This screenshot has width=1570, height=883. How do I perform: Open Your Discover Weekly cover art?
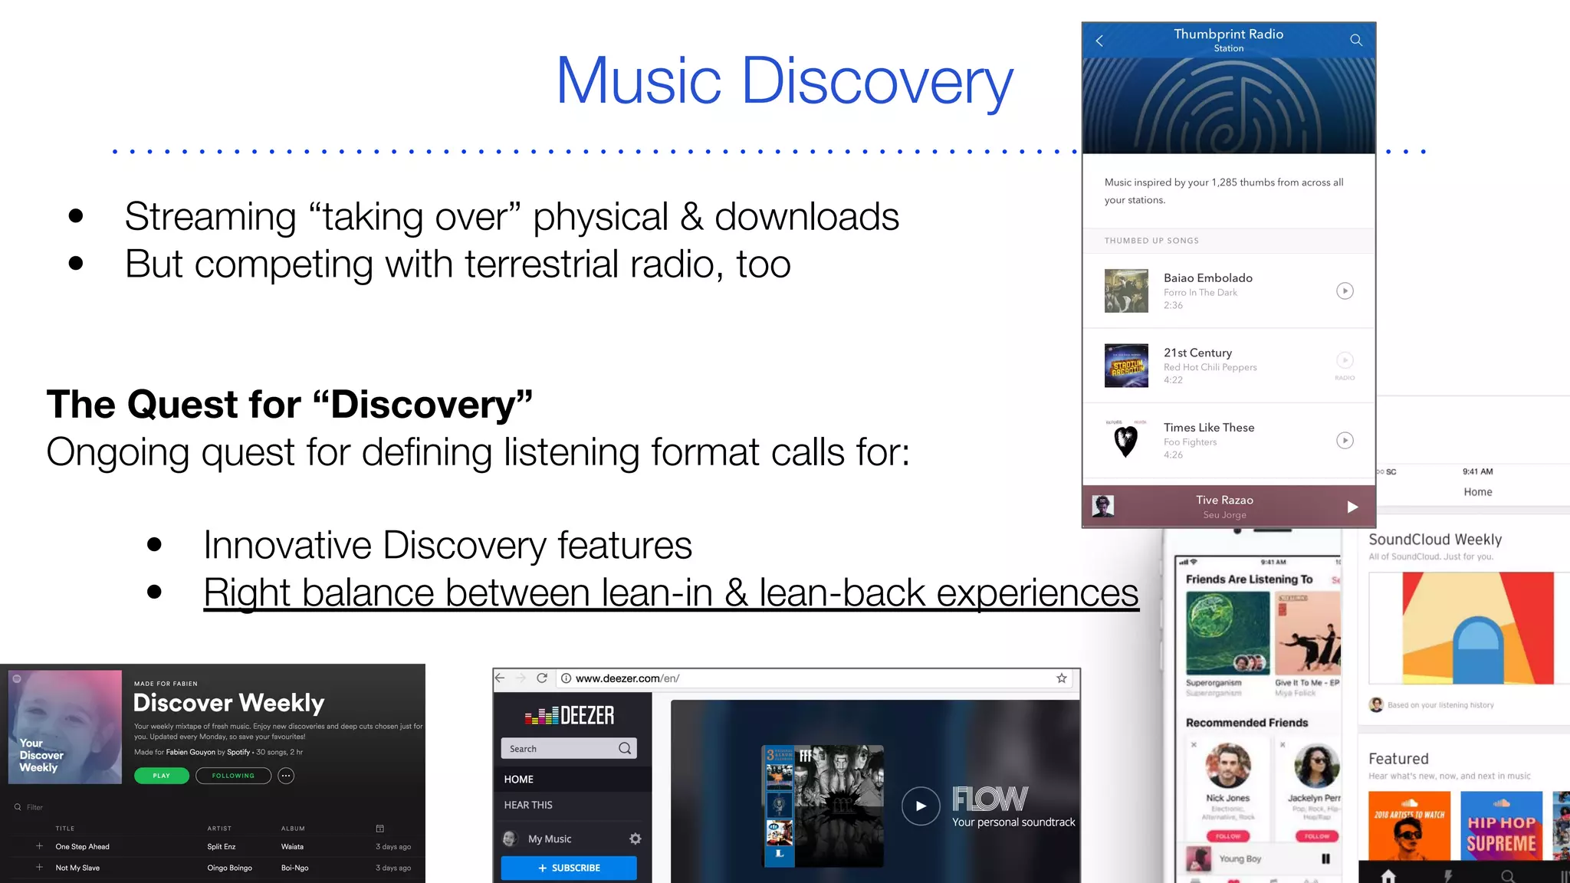65,727
